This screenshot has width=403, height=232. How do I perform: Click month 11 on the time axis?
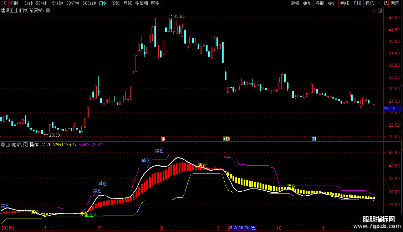[325, 228]
